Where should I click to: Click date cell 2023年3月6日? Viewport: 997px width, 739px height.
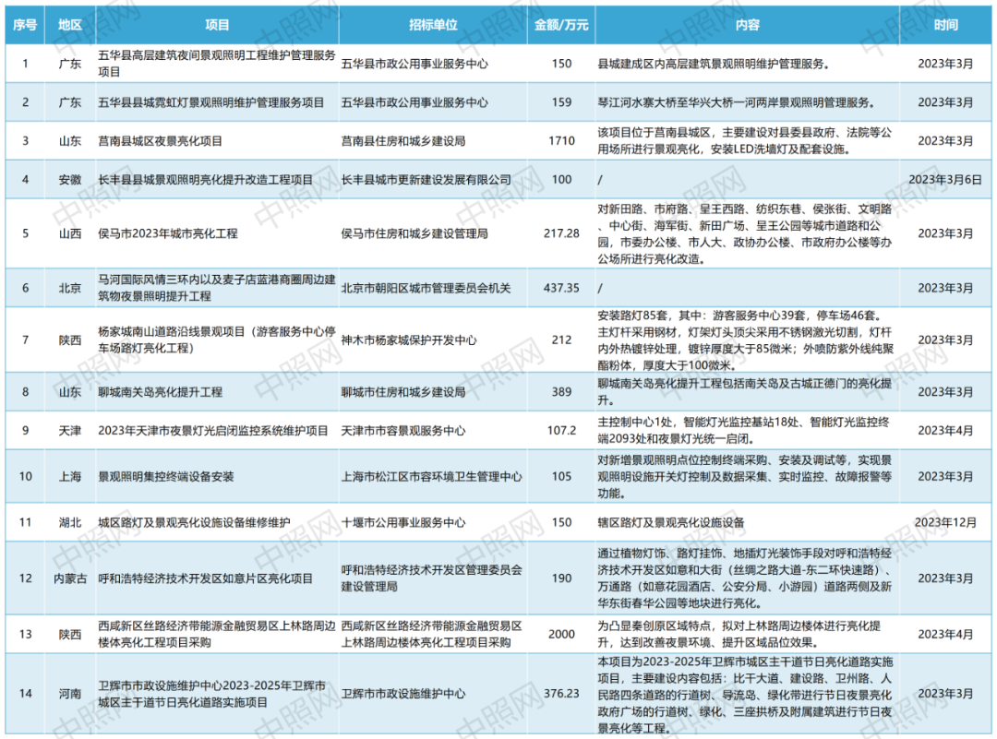[945, 180]
